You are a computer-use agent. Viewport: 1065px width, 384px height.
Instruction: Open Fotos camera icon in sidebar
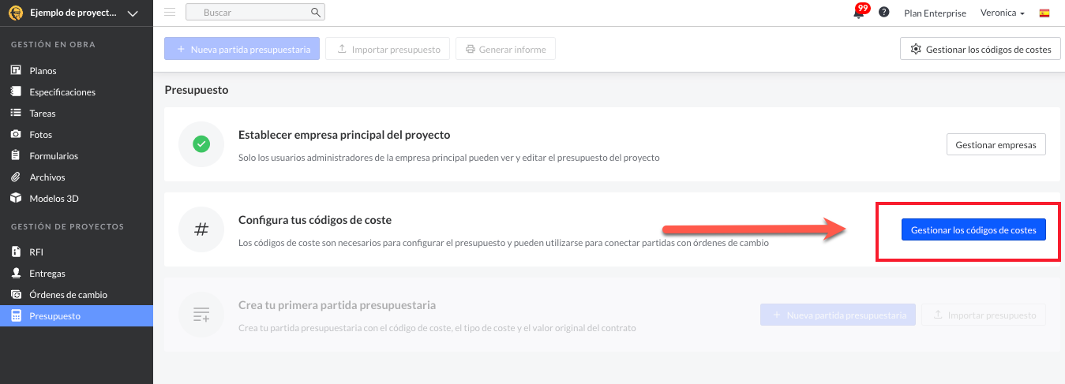point(15,135)
